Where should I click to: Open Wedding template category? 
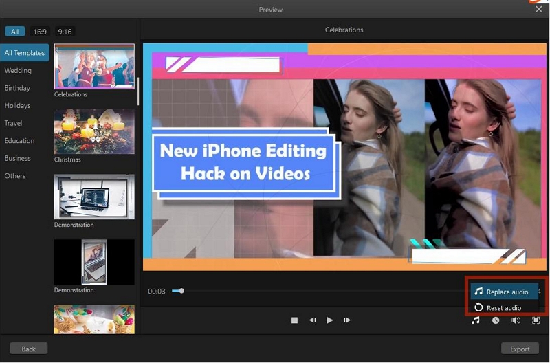[18, 71]
